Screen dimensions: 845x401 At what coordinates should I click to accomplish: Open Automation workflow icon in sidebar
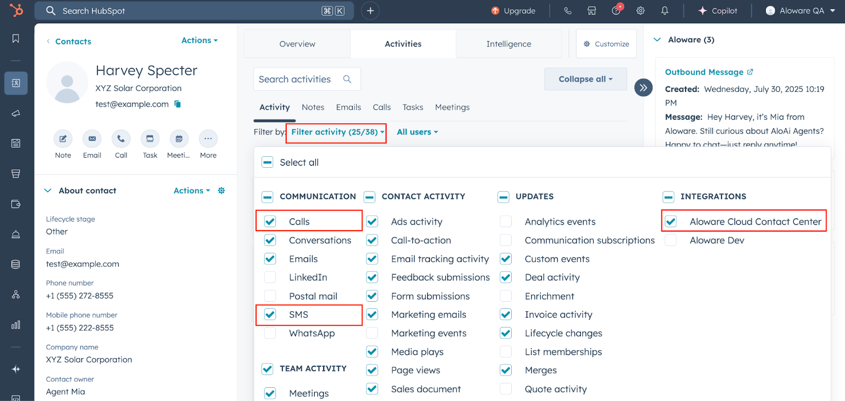click(16, 294)
